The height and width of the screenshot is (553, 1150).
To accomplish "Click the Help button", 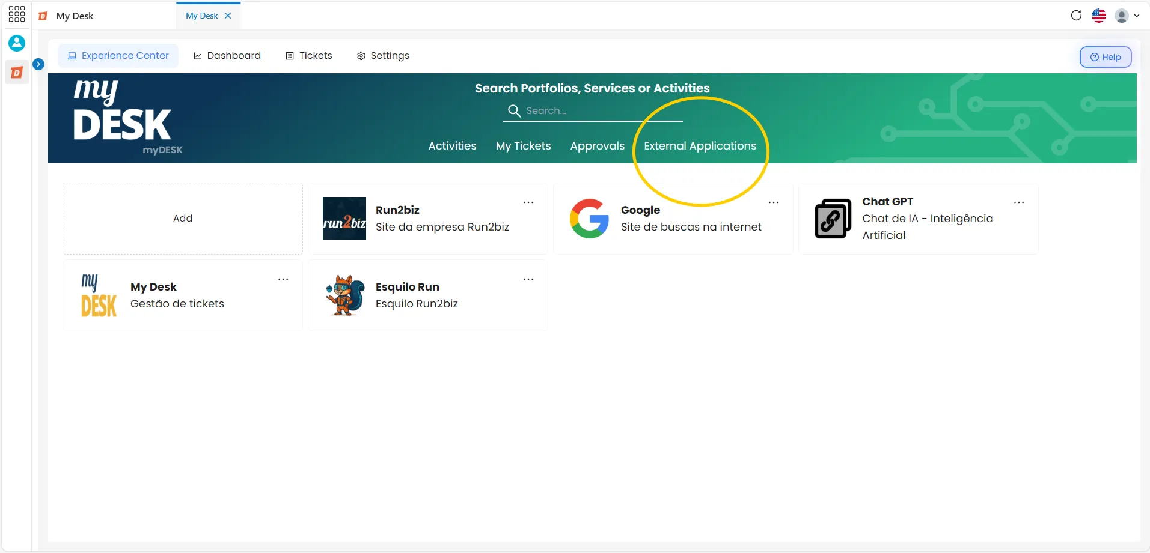I will [x=1106, y=57].
